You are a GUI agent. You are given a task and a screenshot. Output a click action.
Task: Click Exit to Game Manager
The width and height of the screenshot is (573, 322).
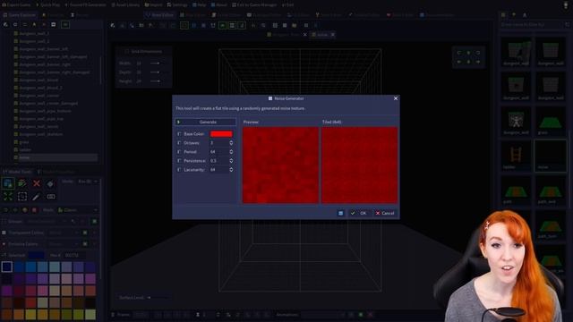point(254,5)
